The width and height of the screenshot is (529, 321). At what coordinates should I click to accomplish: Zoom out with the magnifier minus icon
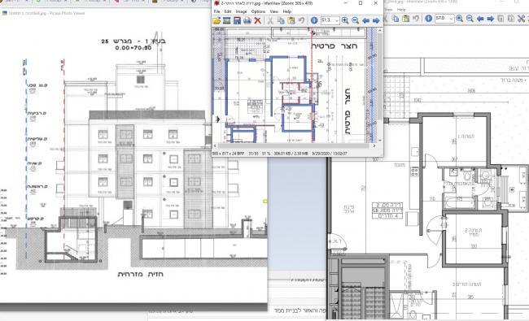click(356, 20)
